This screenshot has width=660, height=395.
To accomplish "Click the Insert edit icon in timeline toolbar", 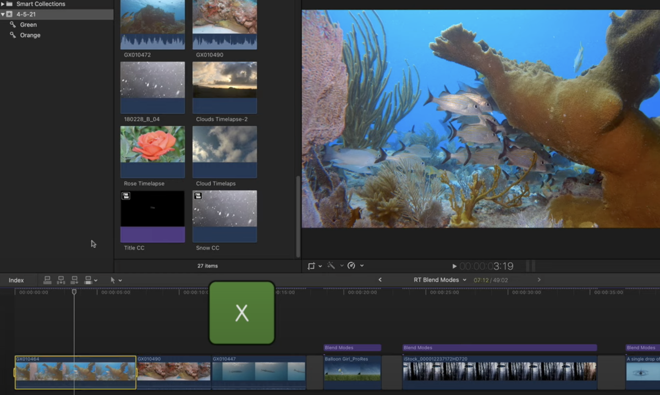I will [61, 280].
